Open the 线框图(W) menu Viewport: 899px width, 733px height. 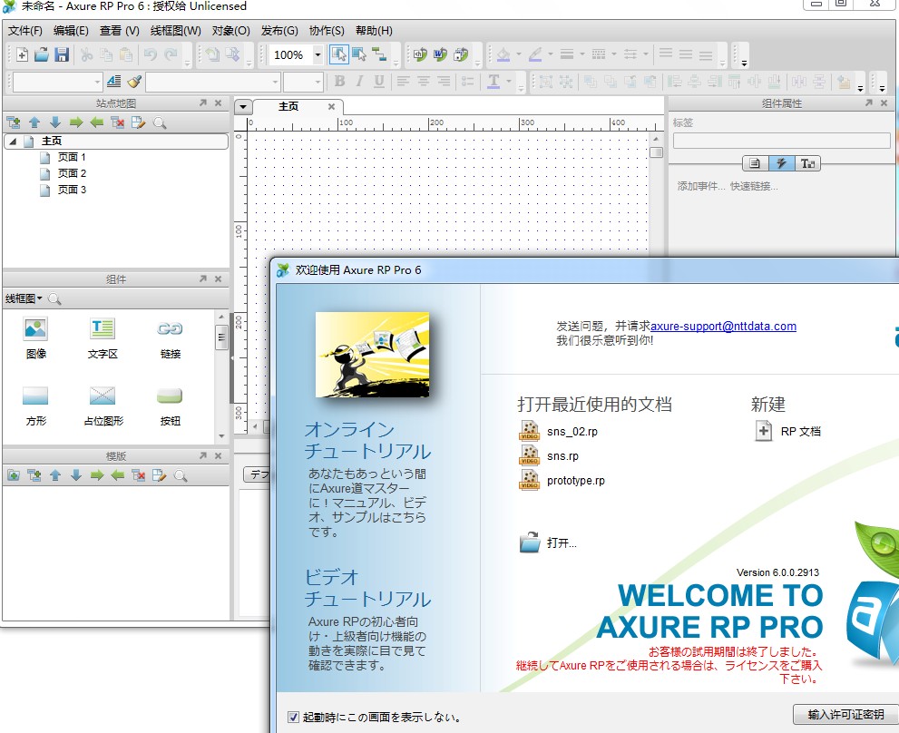(175, 31)
